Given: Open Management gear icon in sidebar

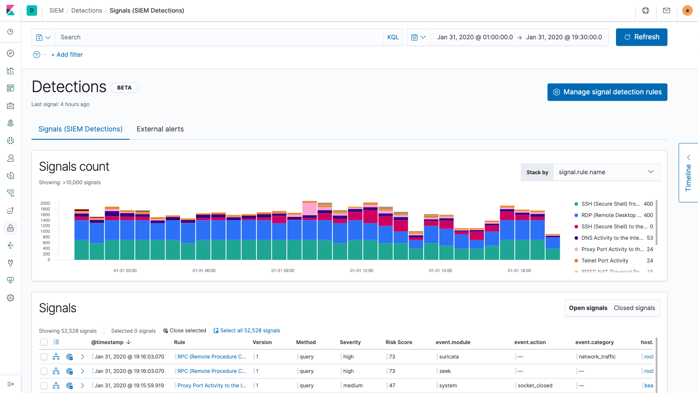Looking at the screenshot, I should 10,297.
